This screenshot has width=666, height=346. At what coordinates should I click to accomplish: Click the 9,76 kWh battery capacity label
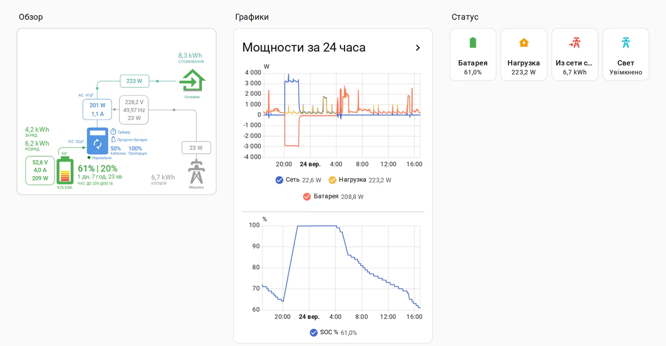pyautogui.click(x=65, y=188)
